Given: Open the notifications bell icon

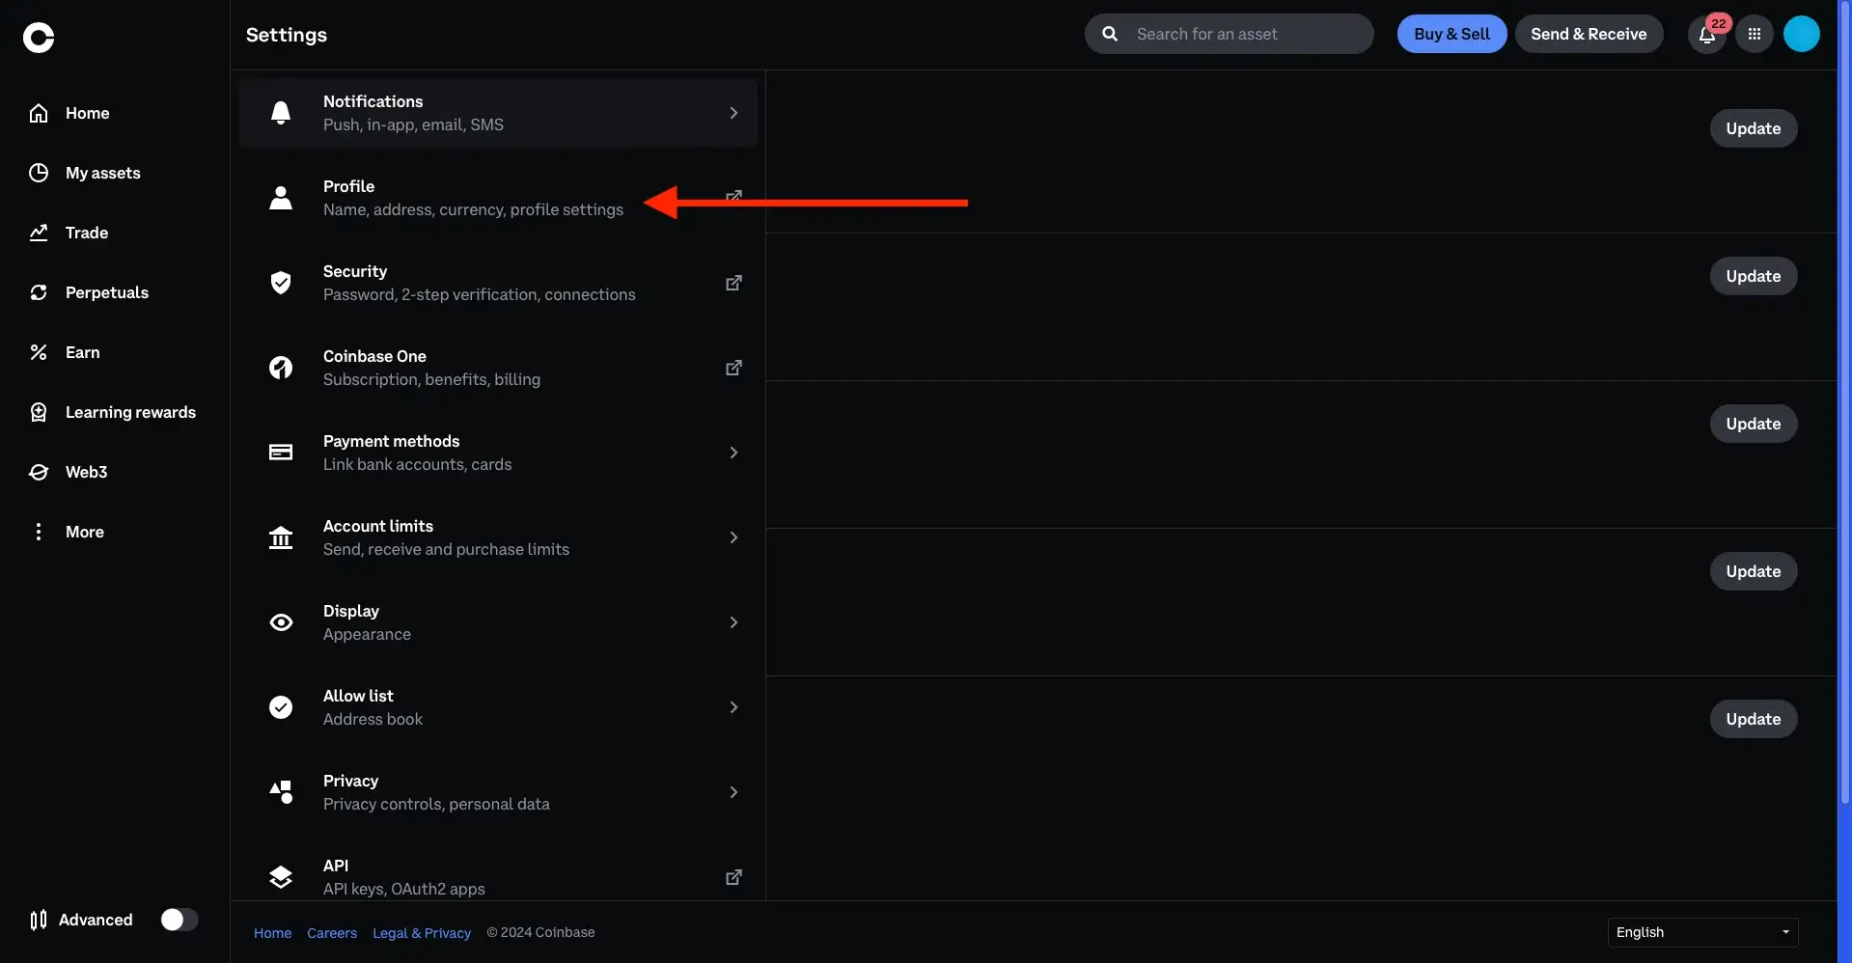Looking at the screenshot, I should pyautogui.click(x=1706, y=35).
